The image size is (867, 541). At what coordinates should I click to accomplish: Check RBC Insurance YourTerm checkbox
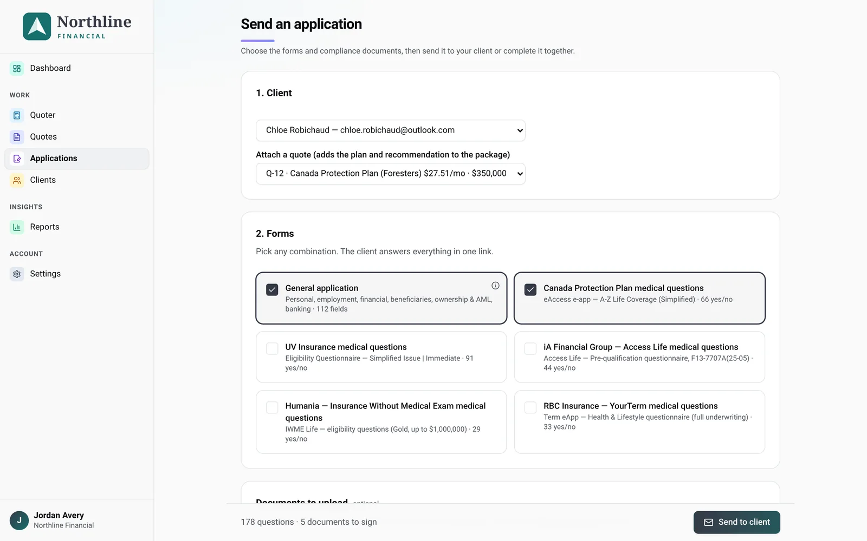point(530,407)
